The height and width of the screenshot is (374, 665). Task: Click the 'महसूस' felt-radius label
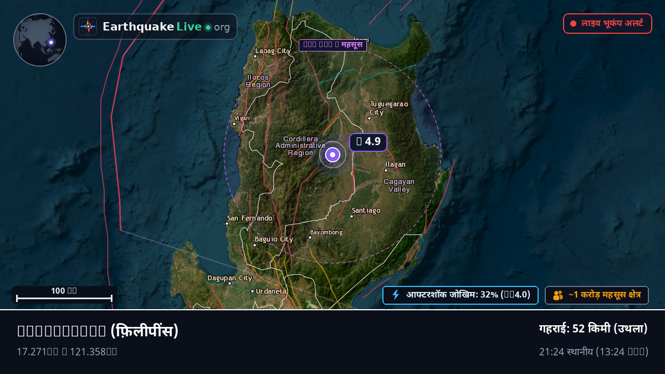332,45
